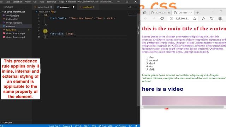Close the 127.0.0.1 browser tab
Screen dimensions: 226x127
169,13
